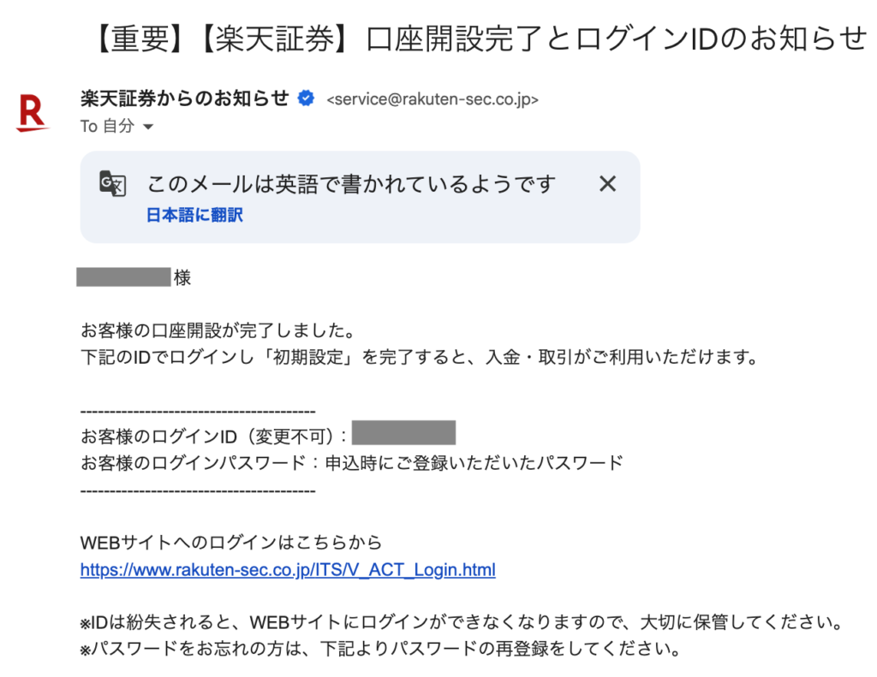Click sender name 楽天証券からのお知らせ

coord(184,98)
